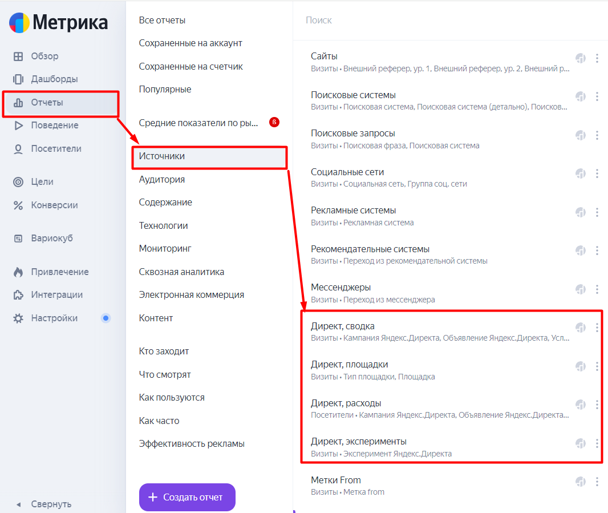The width and height of the screenshot is (608, 513).
Task: Click the Конверсии percent icon
Action: [18, 205]
